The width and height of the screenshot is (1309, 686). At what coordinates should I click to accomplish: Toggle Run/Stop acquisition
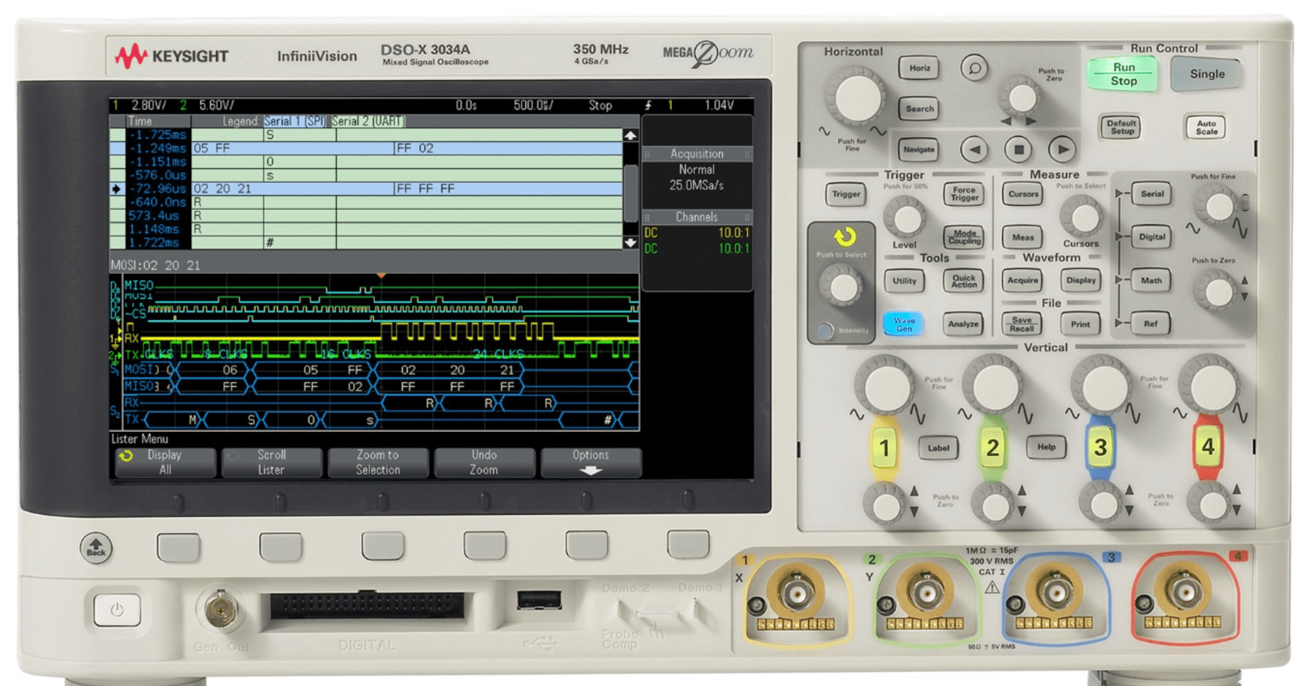coord(1121,75)
